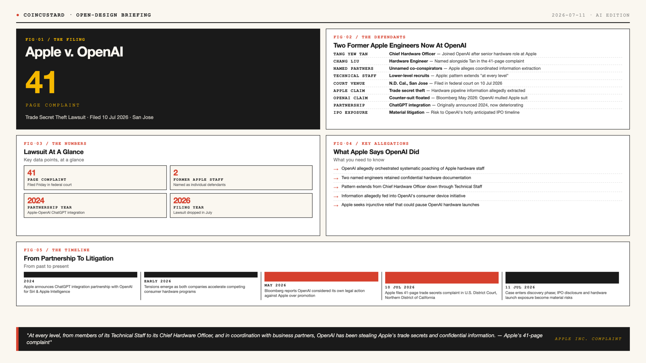Screen dimensions: 646x363
Task: Click 'From Partnership To Litigation' heading
Action: [69, 259]
